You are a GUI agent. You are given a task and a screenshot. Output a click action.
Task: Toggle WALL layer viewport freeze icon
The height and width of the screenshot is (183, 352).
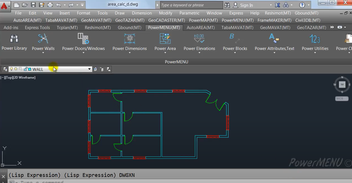[x=20, y=69]
